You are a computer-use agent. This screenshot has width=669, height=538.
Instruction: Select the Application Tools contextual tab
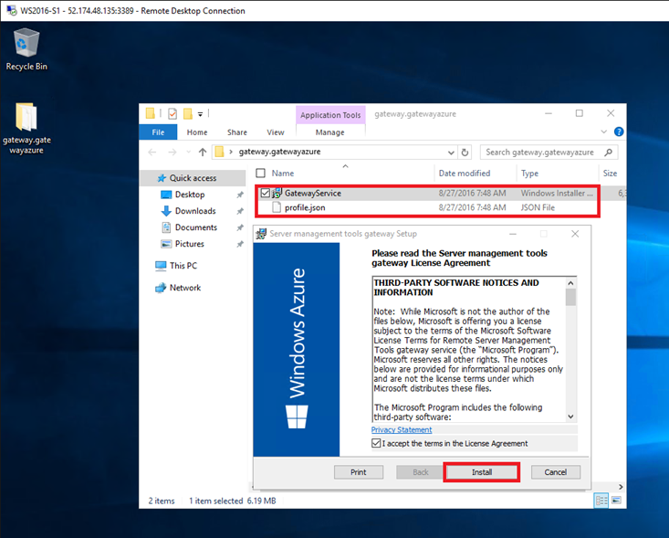tap(330, 115)
